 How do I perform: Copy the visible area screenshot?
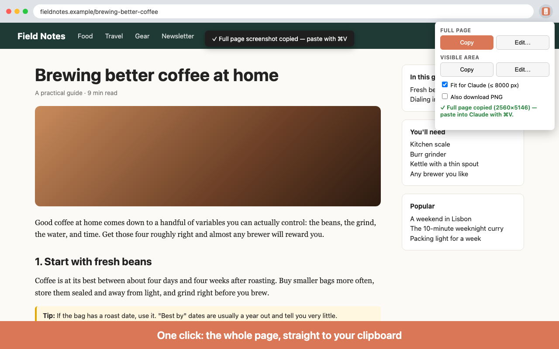coord(467,69)
